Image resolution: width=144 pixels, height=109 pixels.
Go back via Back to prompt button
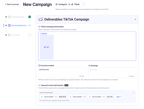[x=12, y=4]
